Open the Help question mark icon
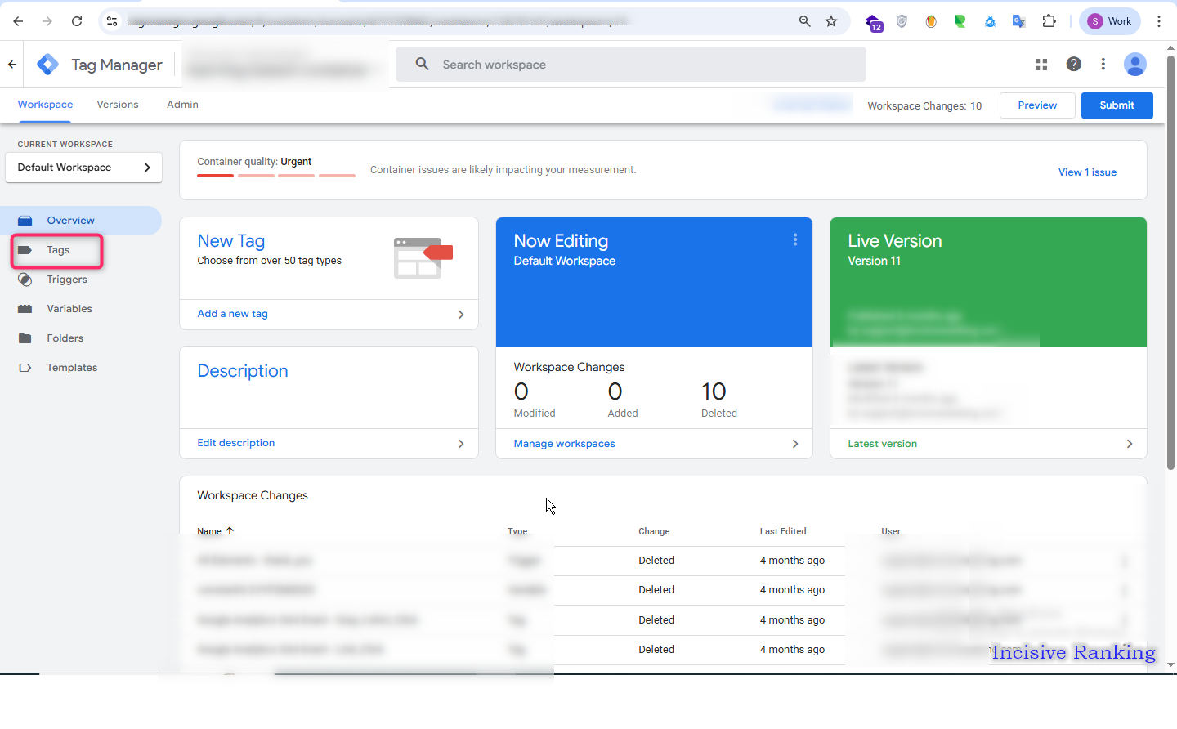1177x729 pixels. [1074, 64]
